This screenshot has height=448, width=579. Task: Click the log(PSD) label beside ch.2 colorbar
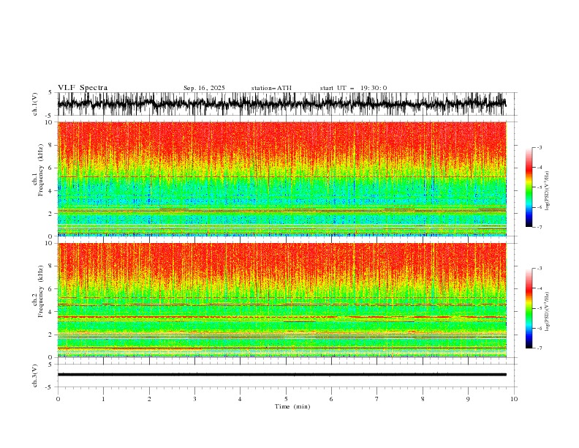coord(547,312)
